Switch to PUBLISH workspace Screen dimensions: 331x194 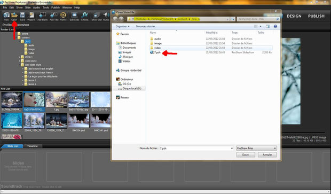coord(316,16)
